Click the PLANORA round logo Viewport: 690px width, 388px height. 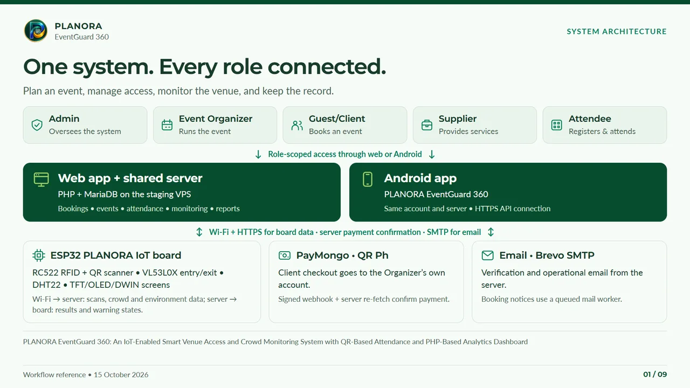pyautogui.click(x=36, y=31)
